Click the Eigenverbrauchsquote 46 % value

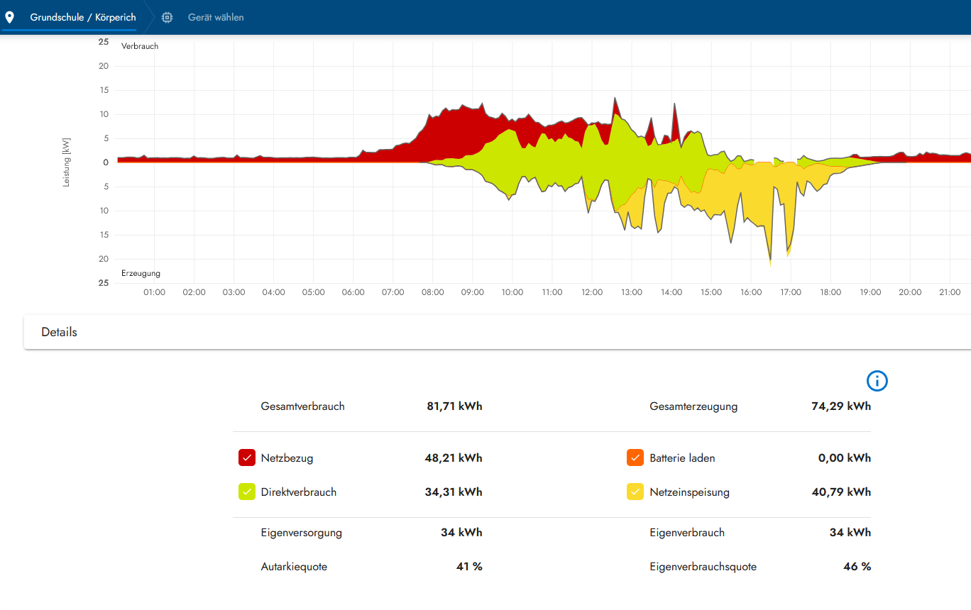pyautogui.click(x=857, y=566)
